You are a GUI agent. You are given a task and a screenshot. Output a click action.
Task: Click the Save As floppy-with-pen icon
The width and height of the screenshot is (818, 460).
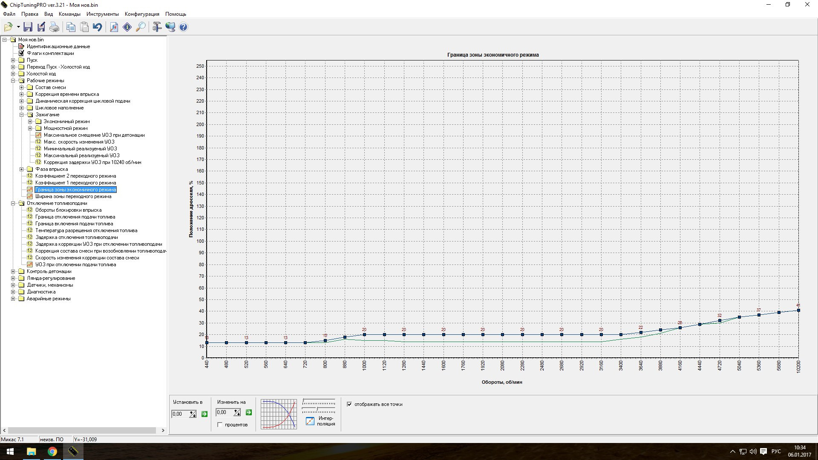pos(41,27)
